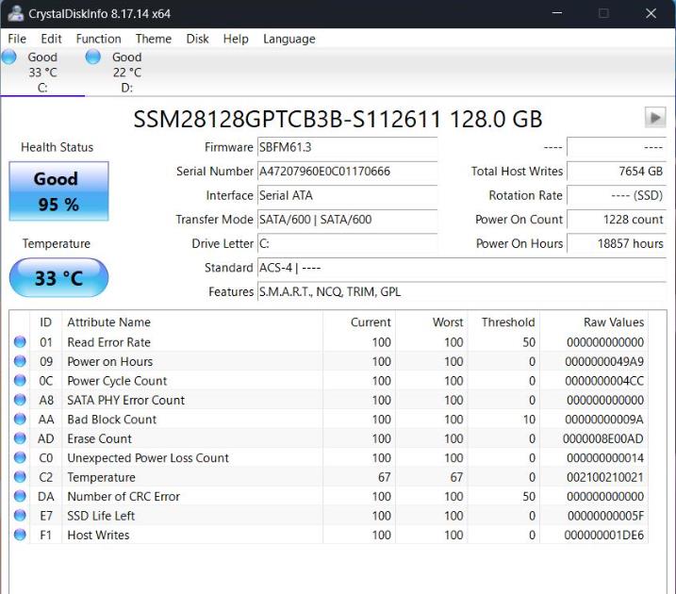
Task: Click the Threshold column header
Action: point(503,322)
